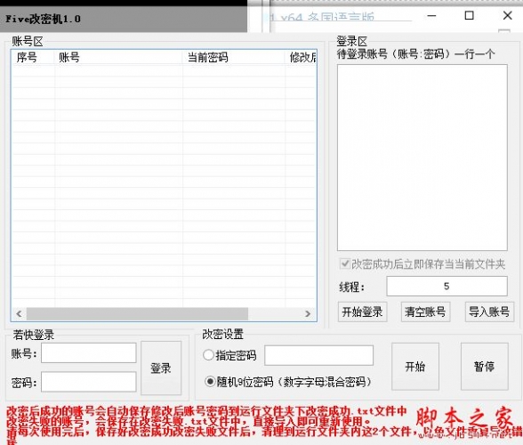Click the 待登录账号 multi-line text area
The image size is (523, 445).
click(422, 158)
